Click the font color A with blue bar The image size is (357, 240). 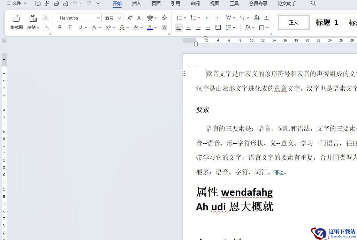150,28
